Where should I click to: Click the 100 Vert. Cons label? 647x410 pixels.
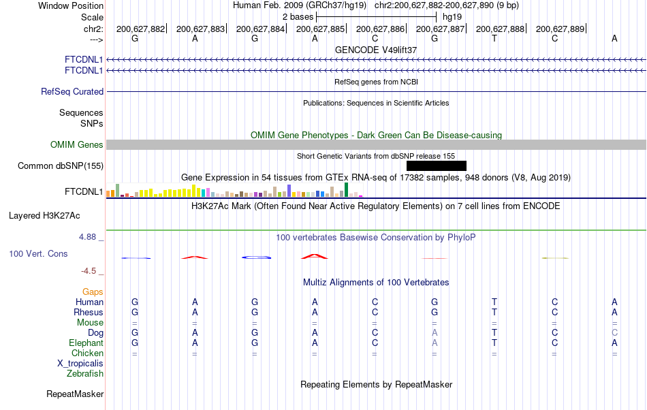(x=38, y=253)
